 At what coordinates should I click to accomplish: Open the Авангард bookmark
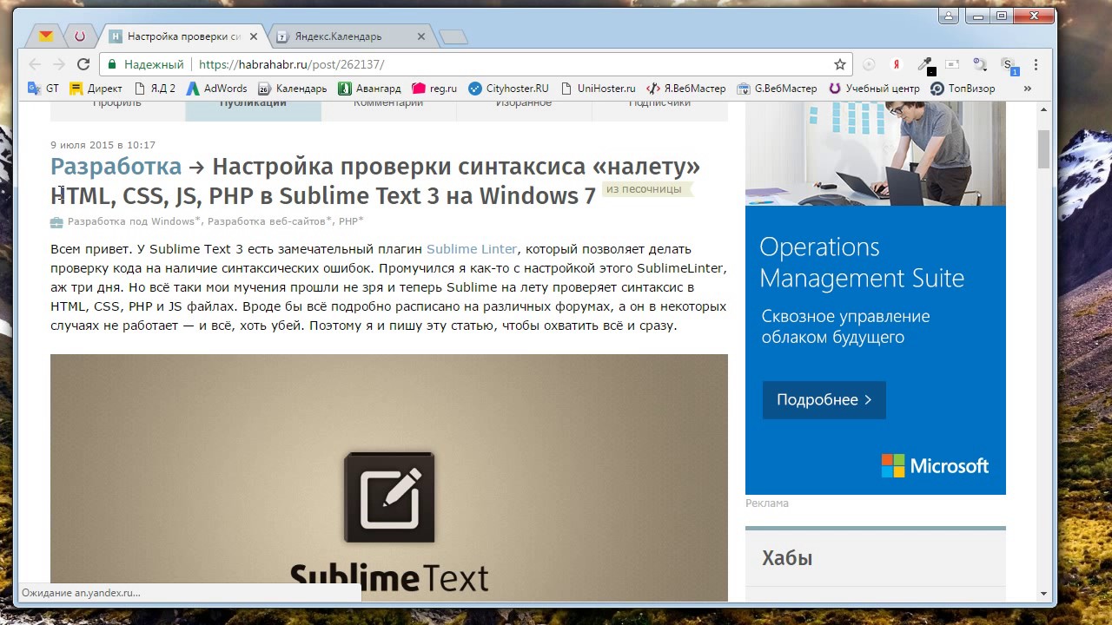tap(369, 88)
